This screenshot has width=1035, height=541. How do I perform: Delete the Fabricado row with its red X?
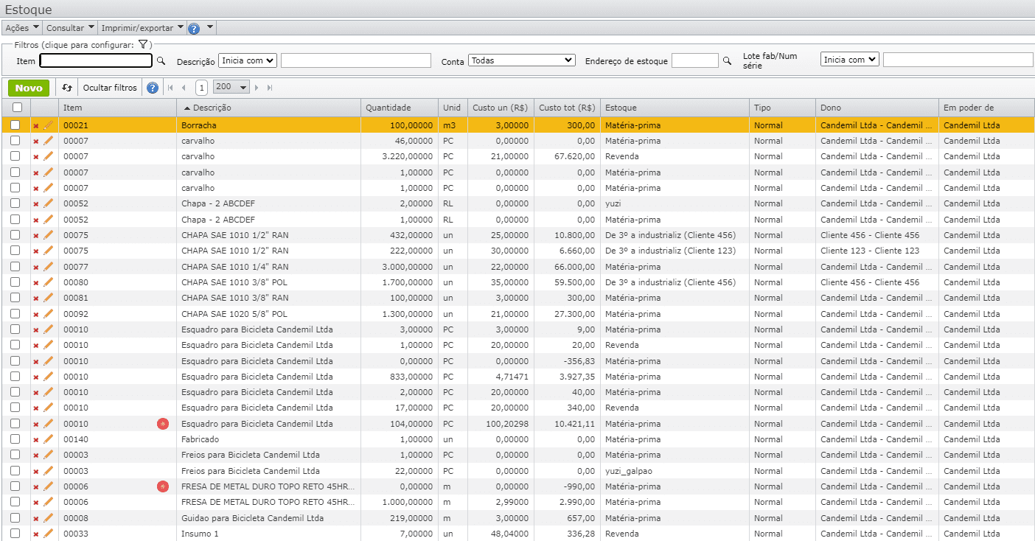36,440
